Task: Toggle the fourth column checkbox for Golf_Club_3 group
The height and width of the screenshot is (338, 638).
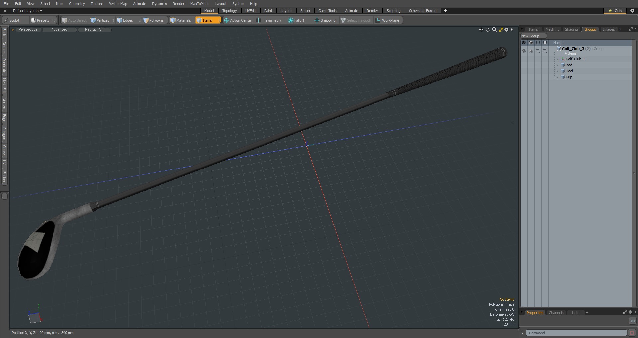Action: point(545,51)
